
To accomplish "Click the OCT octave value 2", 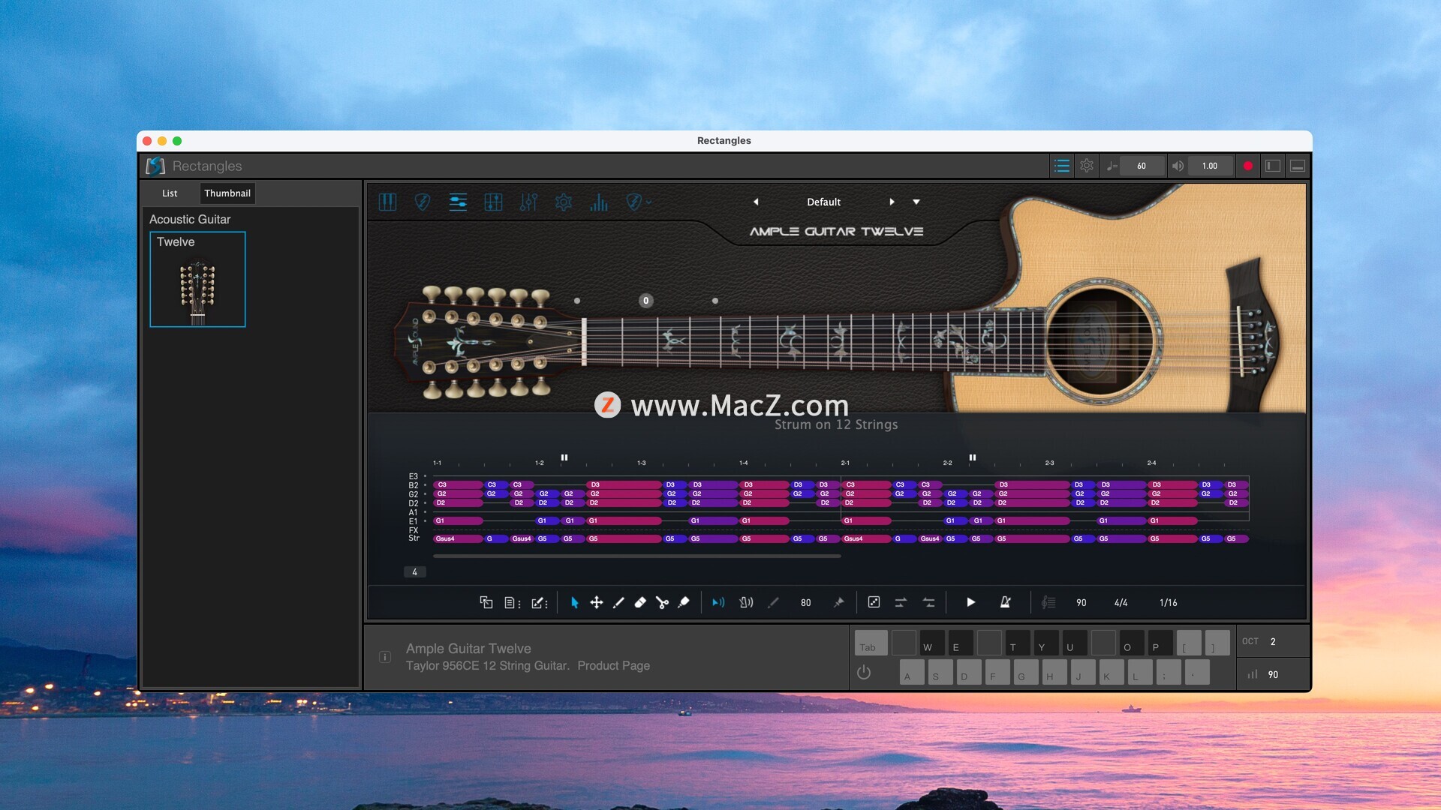I will (x=1273, y=641).
